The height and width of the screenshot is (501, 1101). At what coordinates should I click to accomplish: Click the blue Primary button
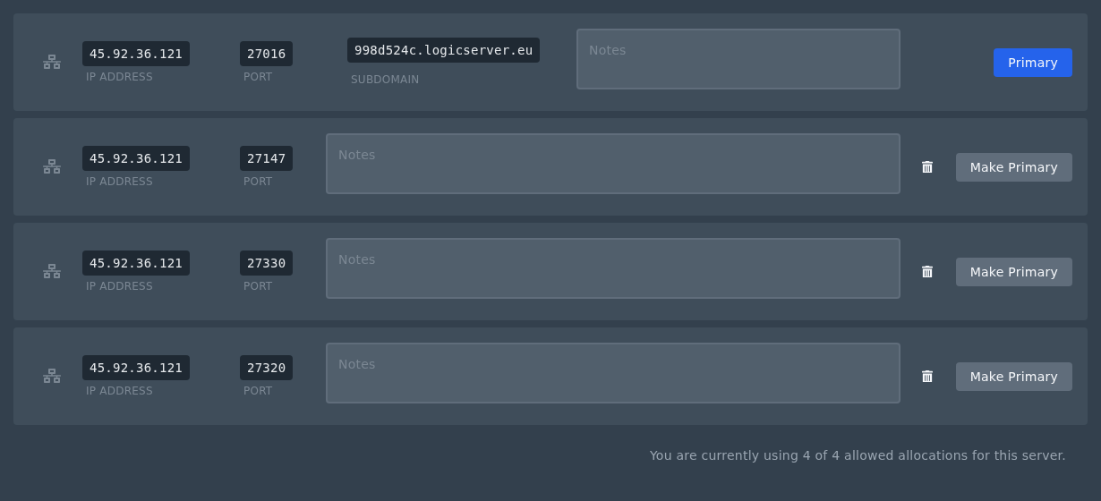pos(1033,63)
